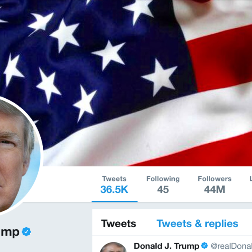Open the American flag header image

click(x=126, y=83)
